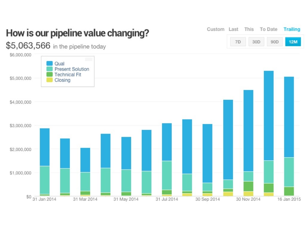The image size is (306, 230).
Task: Click the 31 Jul 2014 Present Solution segment
Action: tap(167, 175)
